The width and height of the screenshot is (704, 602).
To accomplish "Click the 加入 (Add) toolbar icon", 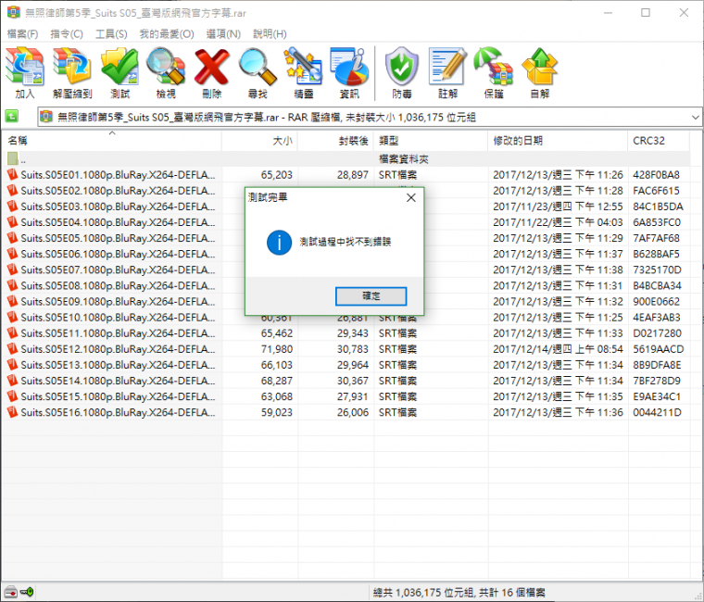I will [x=25, y=73].
